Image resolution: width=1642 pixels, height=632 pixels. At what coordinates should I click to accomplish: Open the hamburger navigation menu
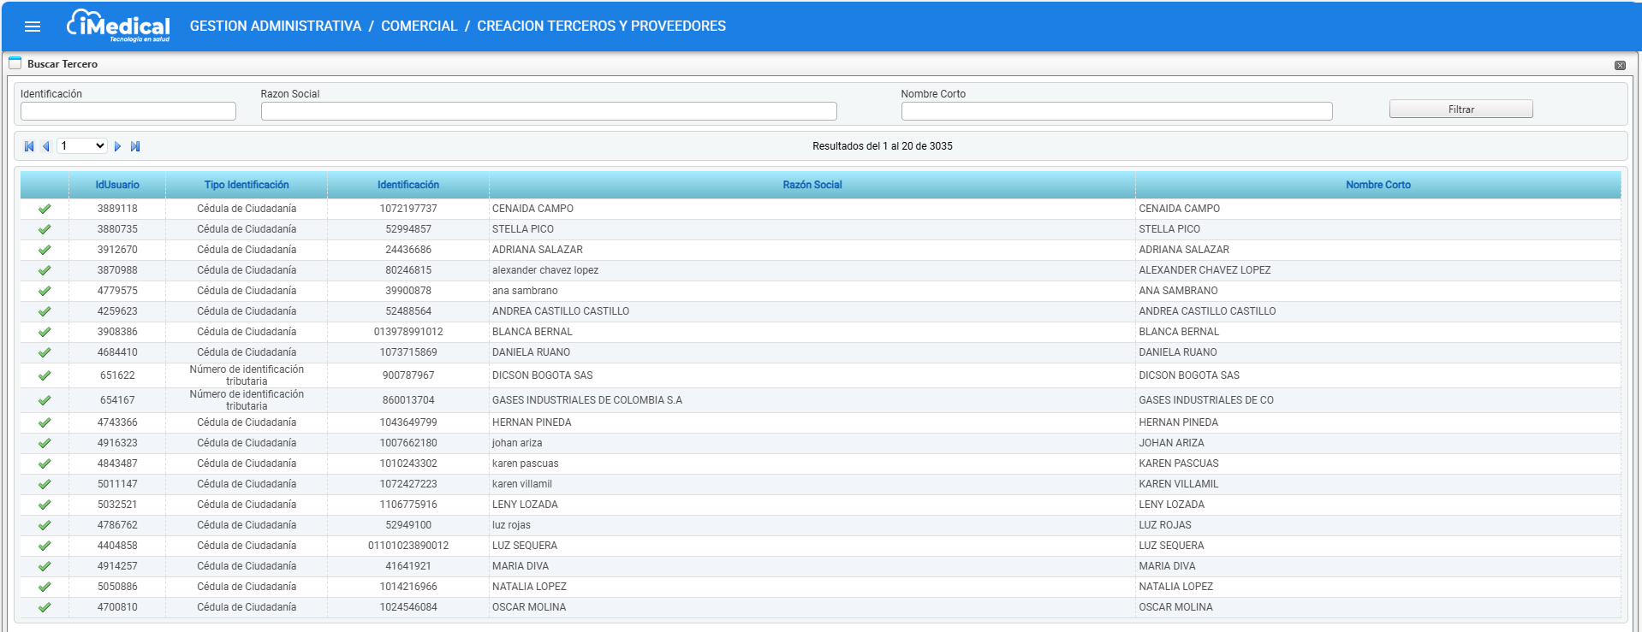[33, 27]
